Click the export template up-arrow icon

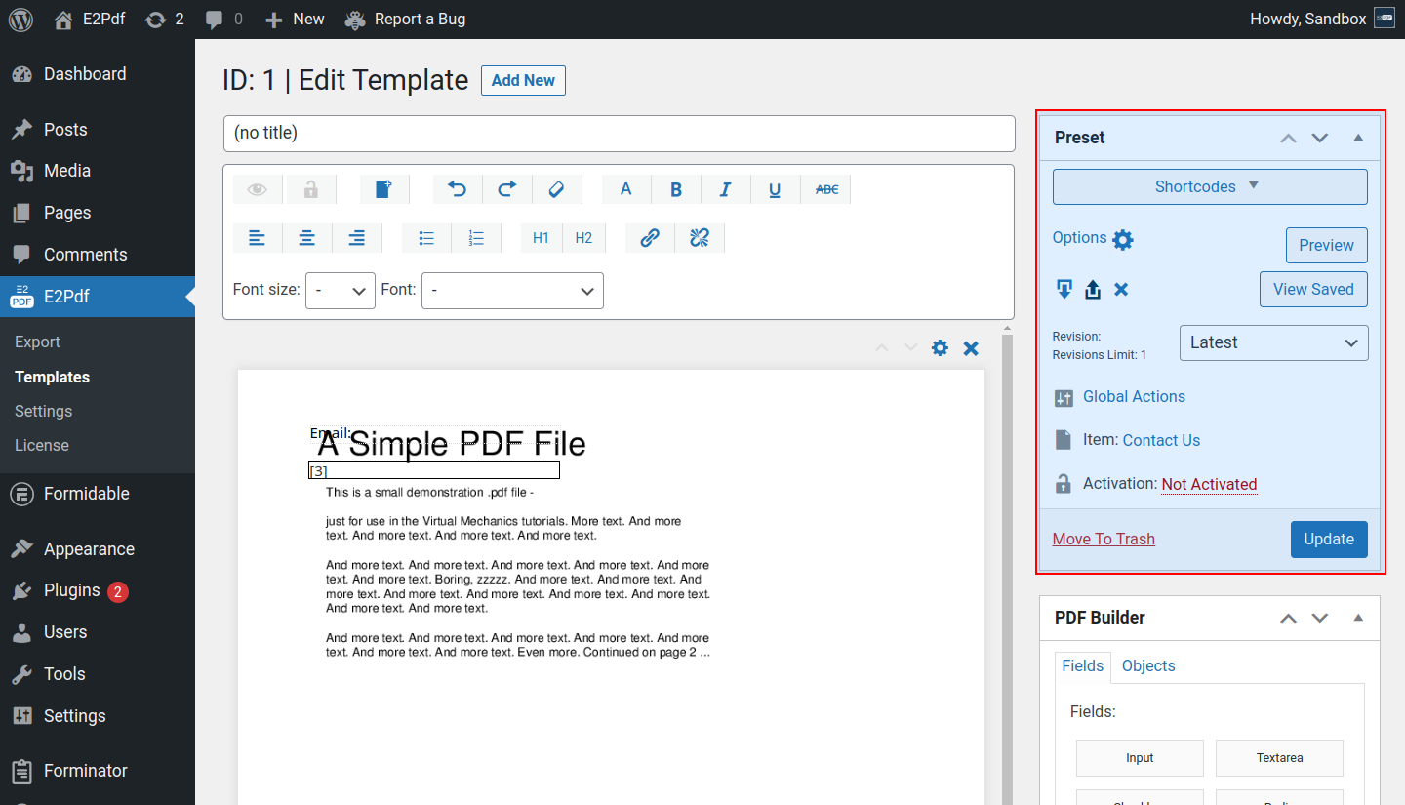click(1093, 290)
